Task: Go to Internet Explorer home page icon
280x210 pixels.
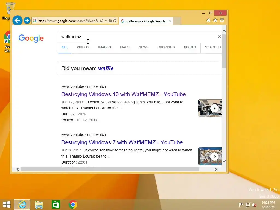Action: pyautogui.click(x=209, y=20)
